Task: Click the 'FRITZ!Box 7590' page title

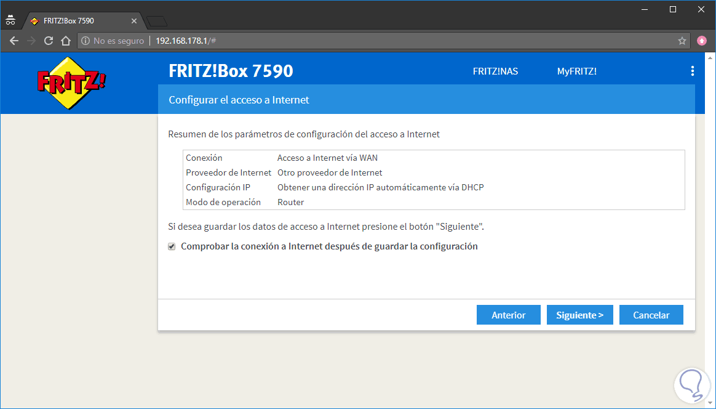Action: (231, 71)
